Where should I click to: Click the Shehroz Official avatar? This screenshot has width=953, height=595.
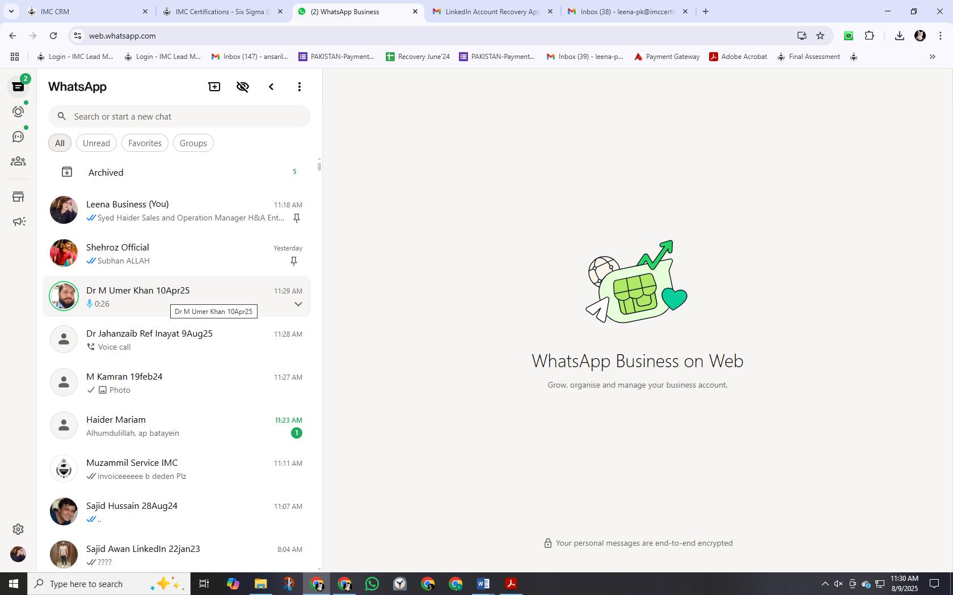64,253
